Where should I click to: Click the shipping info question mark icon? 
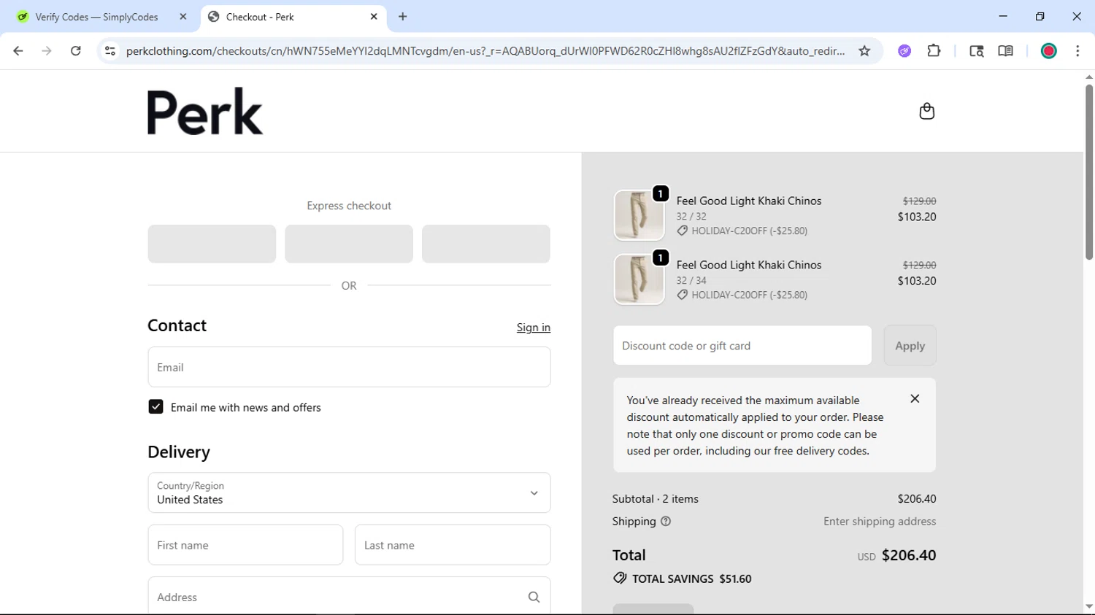[x=666, y=522]
